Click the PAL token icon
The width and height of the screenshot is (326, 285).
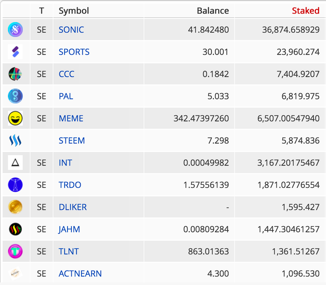click(15, 96)
